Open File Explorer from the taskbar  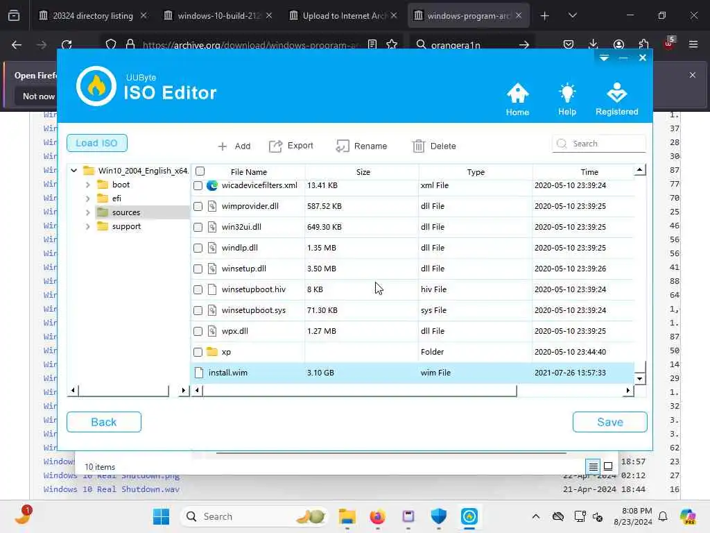coord(347,516)
